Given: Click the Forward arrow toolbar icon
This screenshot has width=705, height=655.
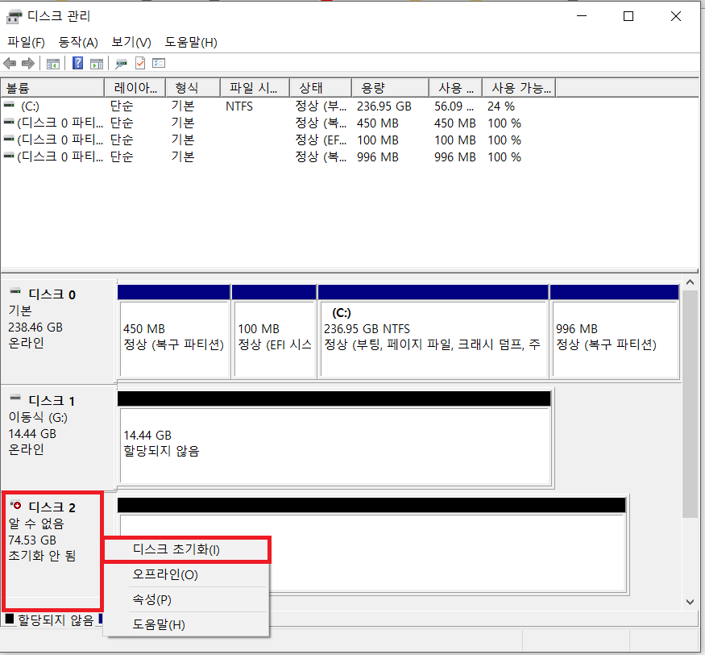Looking at the screenshot, I should (x=28, y=64).
